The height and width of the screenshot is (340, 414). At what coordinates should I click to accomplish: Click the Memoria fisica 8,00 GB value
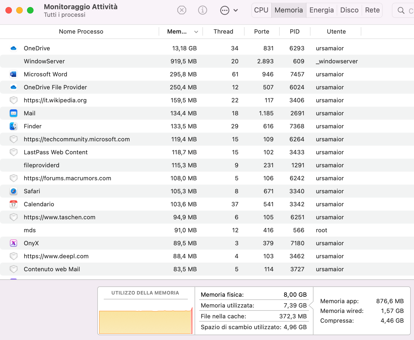coord(295,295)
